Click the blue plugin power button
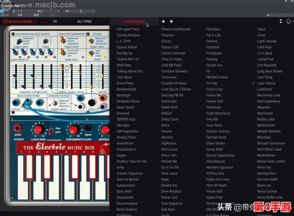 pos(1,11)
